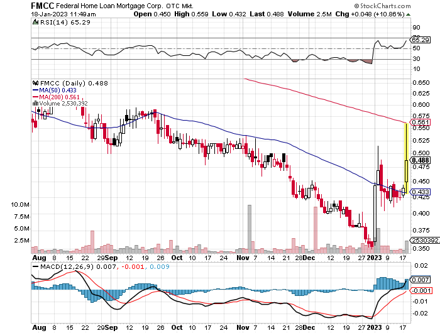Click the candlestick icon beside FMCC (Daily)
The image size is (440, 333).
pos(36,83)
